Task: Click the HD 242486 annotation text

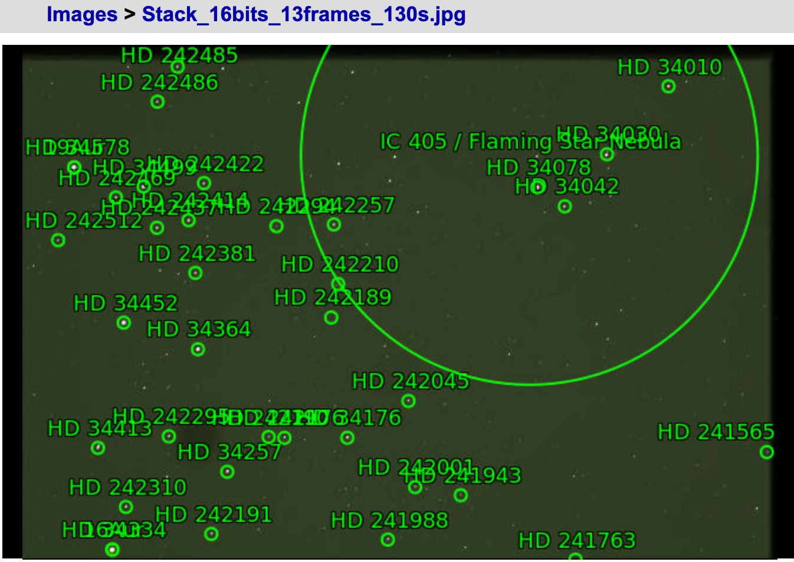Action: click(159, 83)
